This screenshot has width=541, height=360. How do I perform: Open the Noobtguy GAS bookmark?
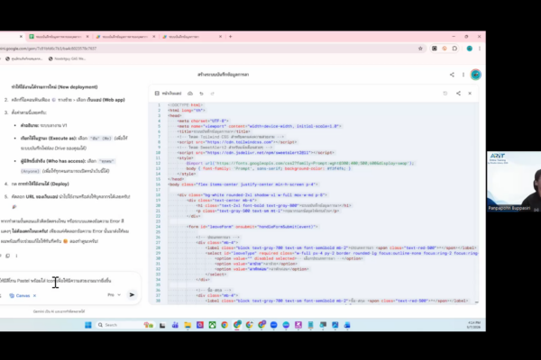click(x=67, y=58)
